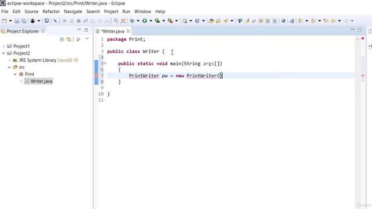Click the Coverage run icon
The height and width of the screenshot is (209, 372).
pyautogui.click(x=158, y=21)
